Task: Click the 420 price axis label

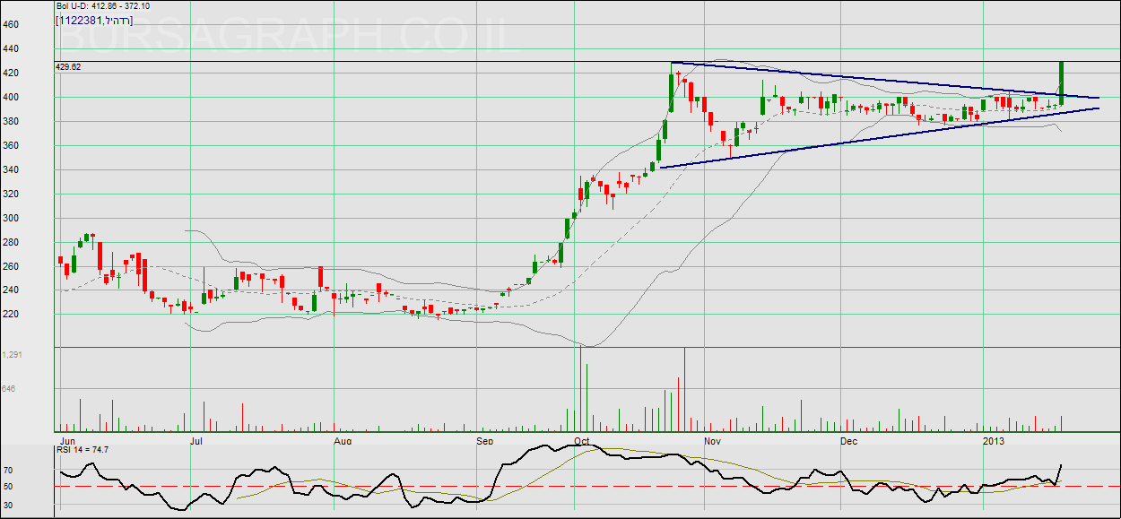Action: click(x=11, y=73)
